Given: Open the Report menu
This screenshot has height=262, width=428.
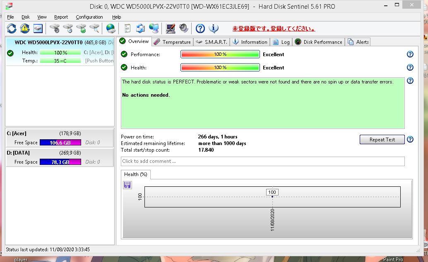Looking at the screenshot, I should (x=61, y=17).
